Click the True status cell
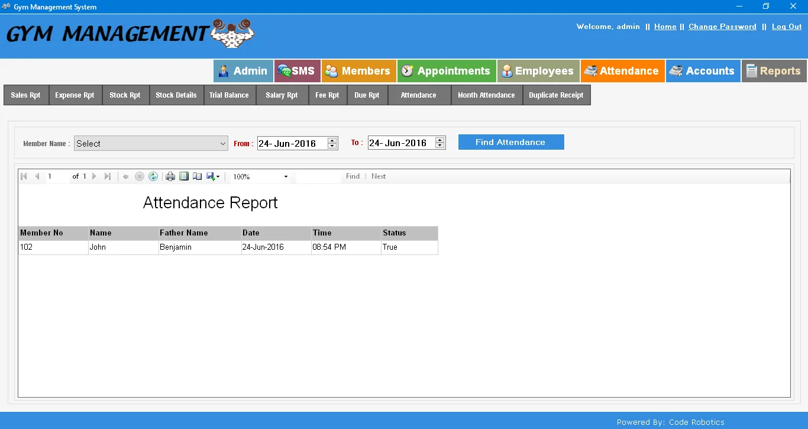The image size is (808, 429). coord(409,247)
